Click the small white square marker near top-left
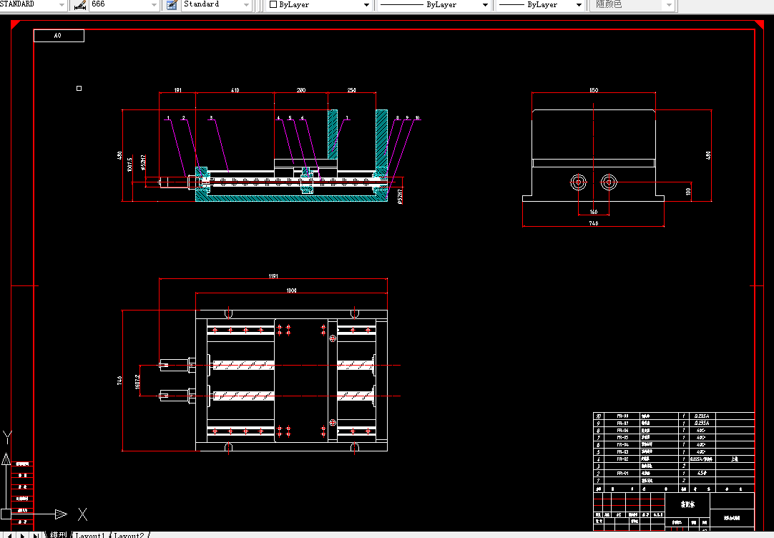 tap(79, 88)
